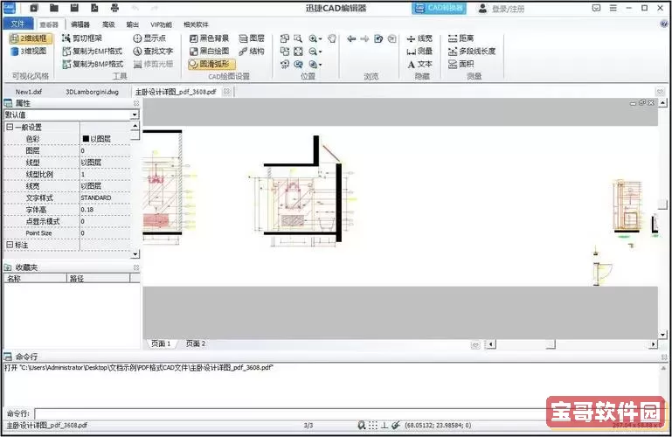Click the black 色彩 color swatch
This screenshot has height=437, width=672.
tap(86, 138)
